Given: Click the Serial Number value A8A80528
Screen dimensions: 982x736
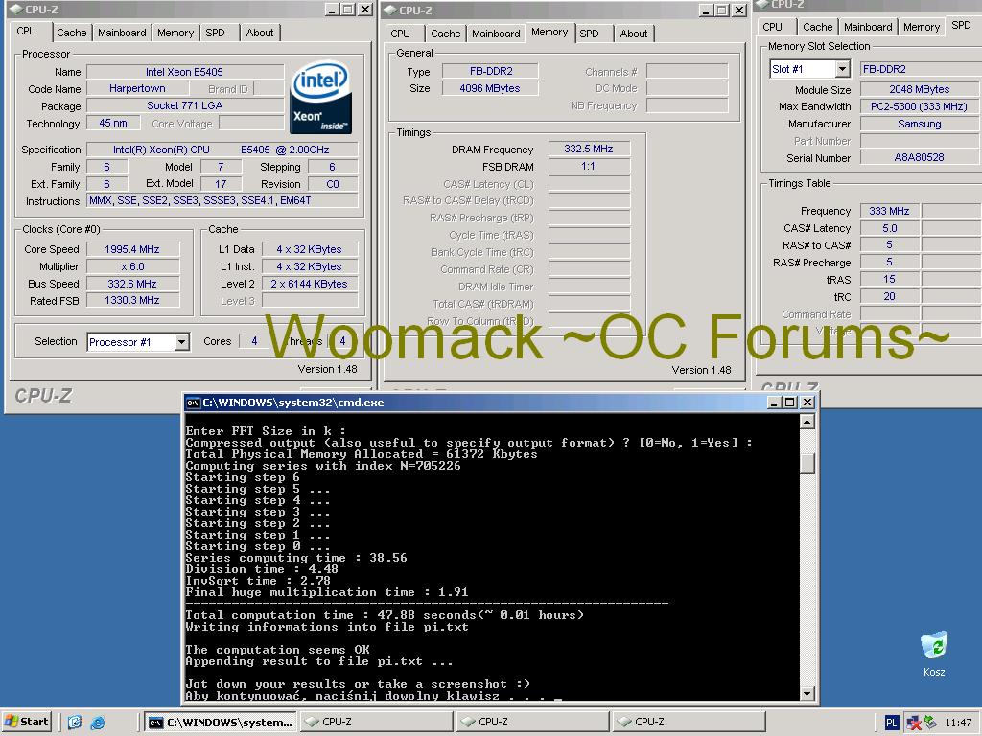Looking at the screenshot, I should point(920,158).
